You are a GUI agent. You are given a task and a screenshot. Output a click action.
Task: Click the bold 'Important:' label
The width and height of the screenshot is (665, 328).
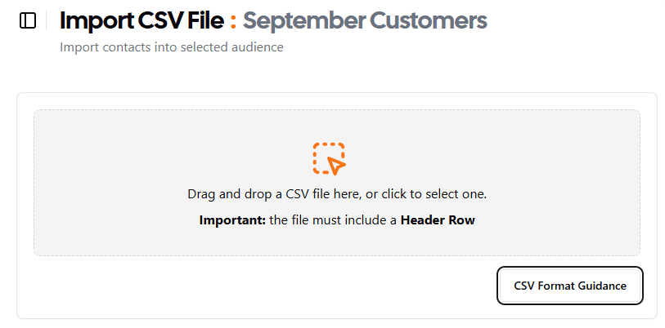tap(232, 220)
